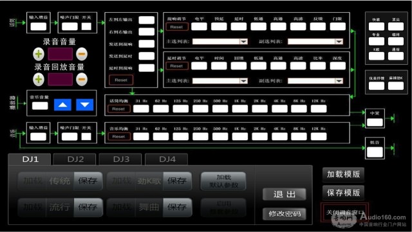Click the blue up arrow for 音乐音量

[62, 105]
